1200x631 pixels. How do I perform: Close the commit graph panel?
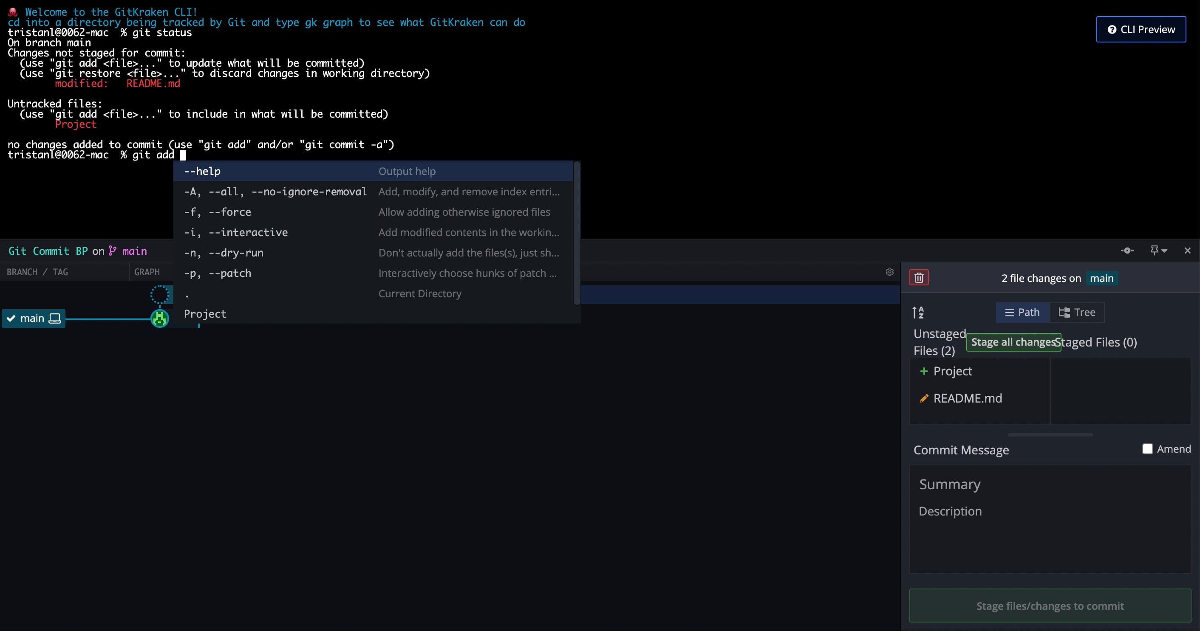coord(1187,251)
